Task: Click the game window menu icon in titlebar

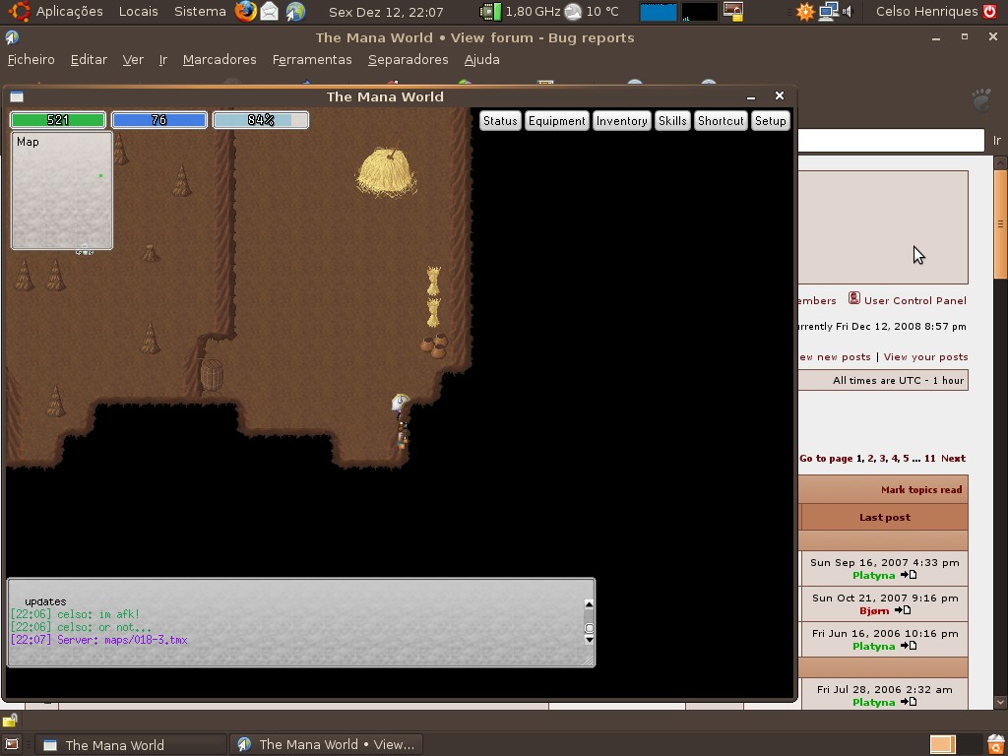Action: pos(17,96)
